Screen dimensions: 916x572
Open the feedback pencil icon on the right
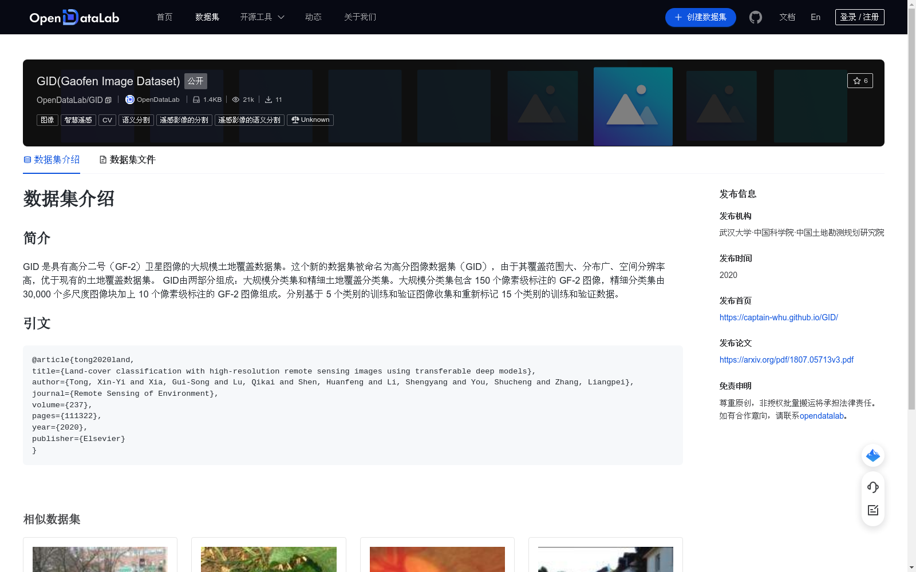[872, 511]
